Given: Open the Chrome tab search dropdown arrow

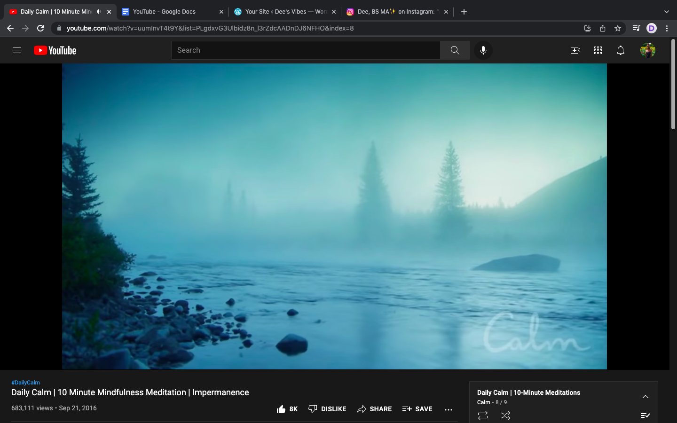Looking at the screenshot, I should tap(666, 12).
